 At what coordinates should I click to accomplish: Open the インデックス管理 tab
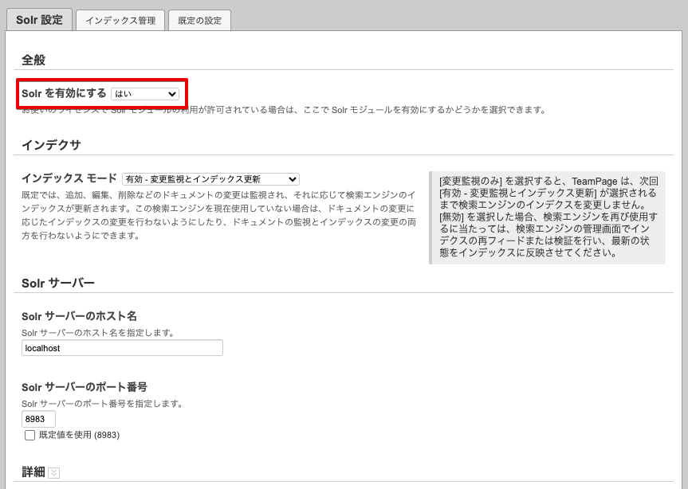click(x=120, y=21)
